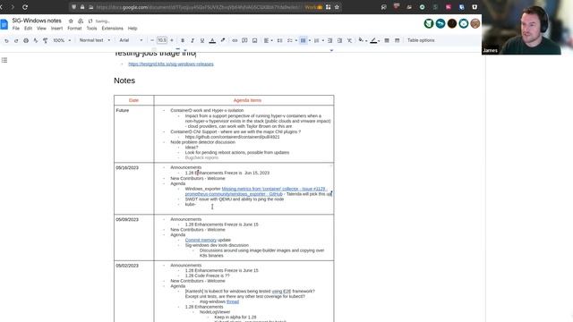Click the "05/09/2023" date cell
The image size is (573, 322).
point(133,238)
